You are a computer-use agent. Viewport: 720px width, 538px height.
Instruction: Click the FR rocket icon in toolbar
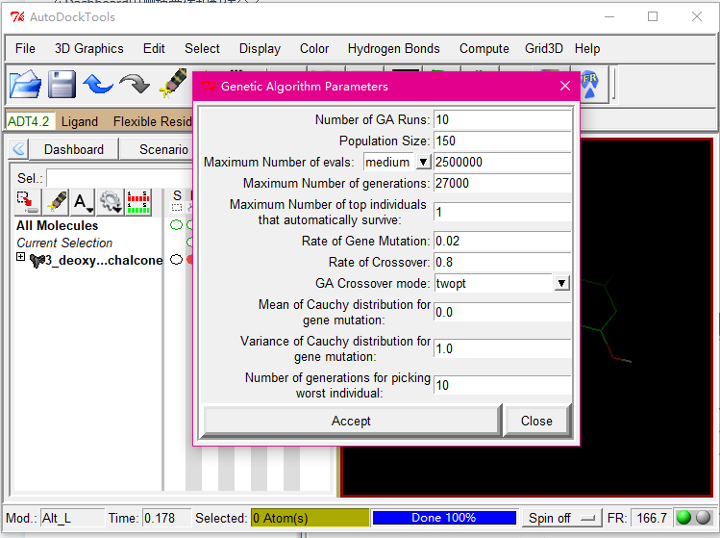coord(591,85)
